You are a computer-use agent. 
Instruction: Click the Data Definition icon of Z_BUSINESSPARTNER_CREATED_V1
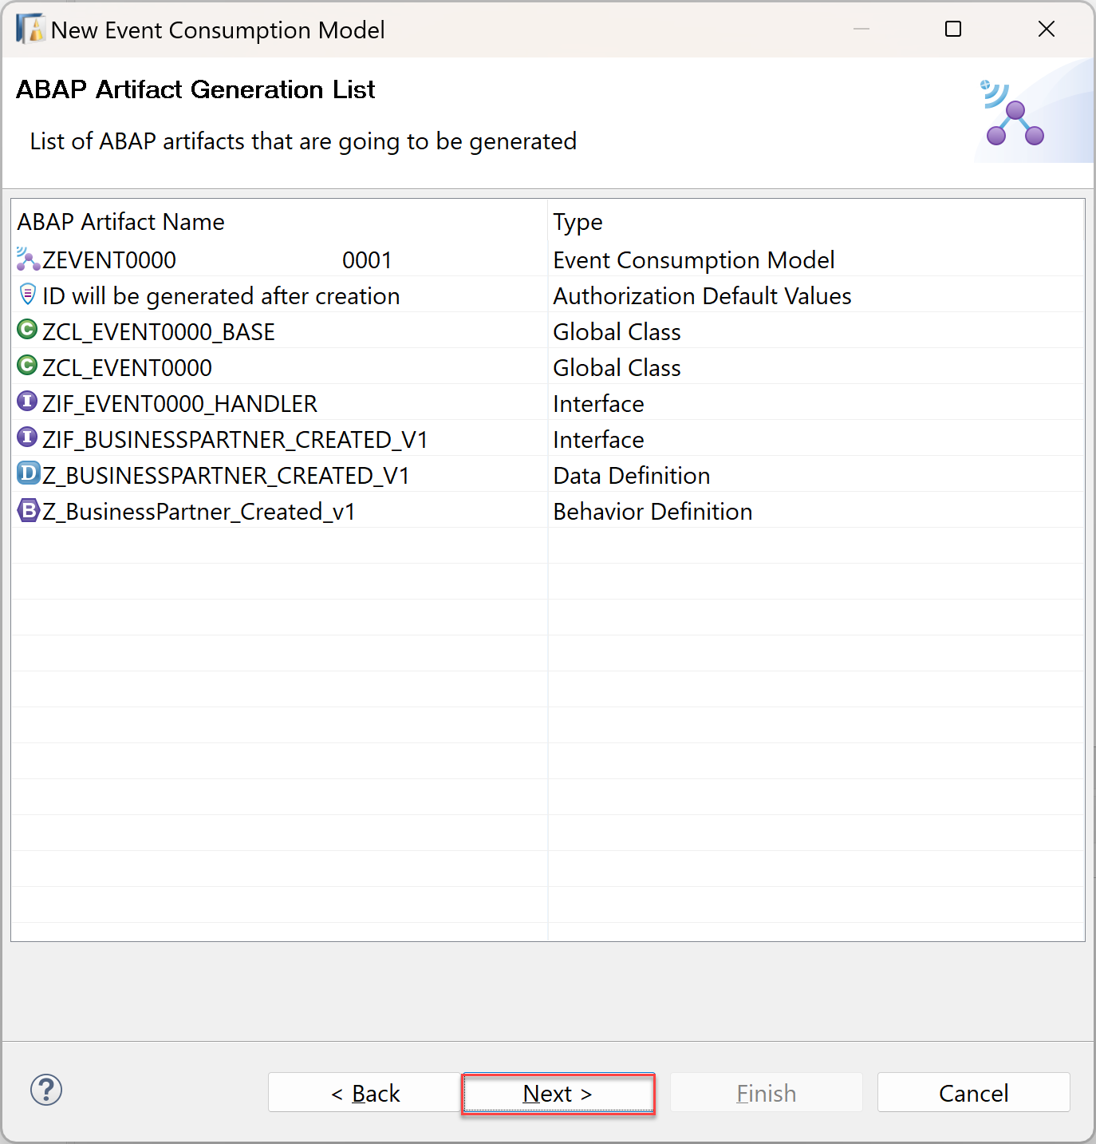28,473
